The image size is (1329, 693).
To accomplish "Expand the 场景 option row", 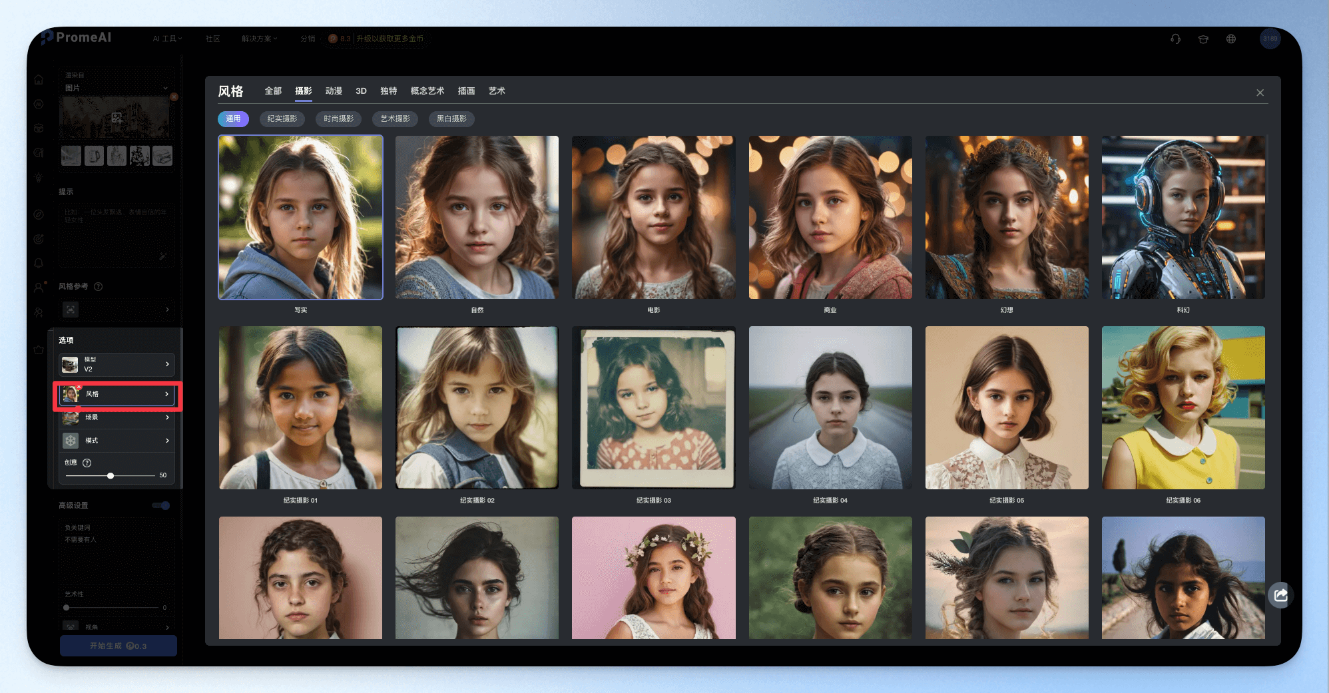I will 117,417.
